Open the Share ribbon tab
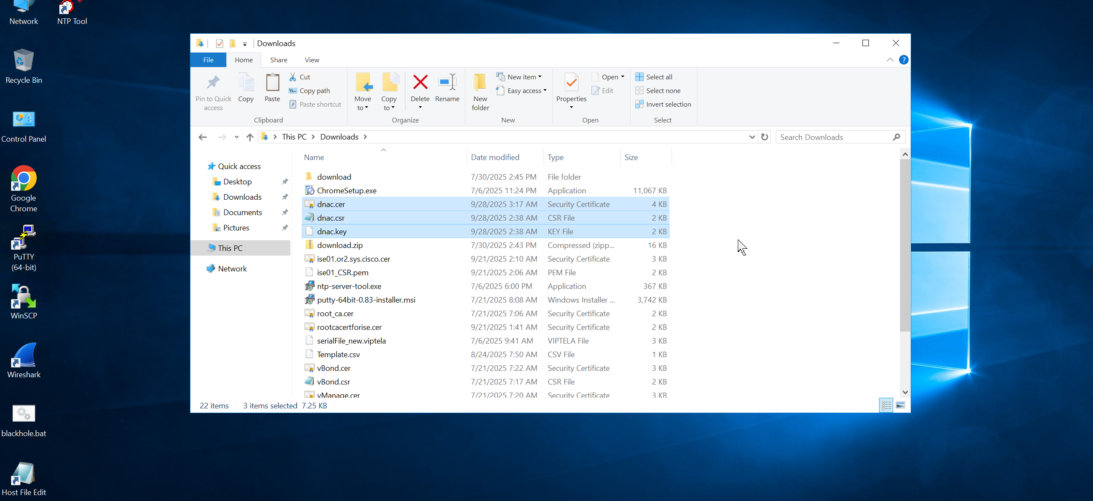The image size is (1093, 501). 278,60
